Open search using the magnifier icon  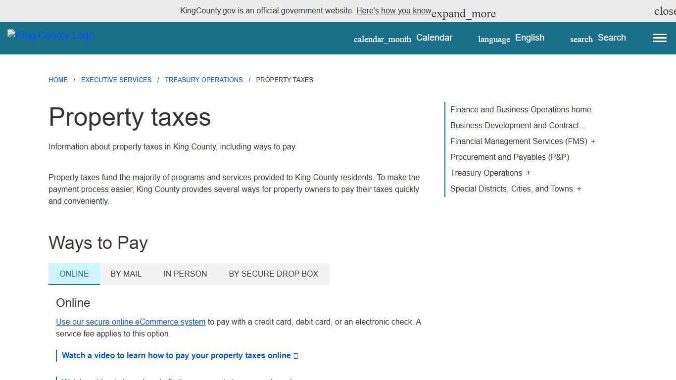click(x=580, y=39)
